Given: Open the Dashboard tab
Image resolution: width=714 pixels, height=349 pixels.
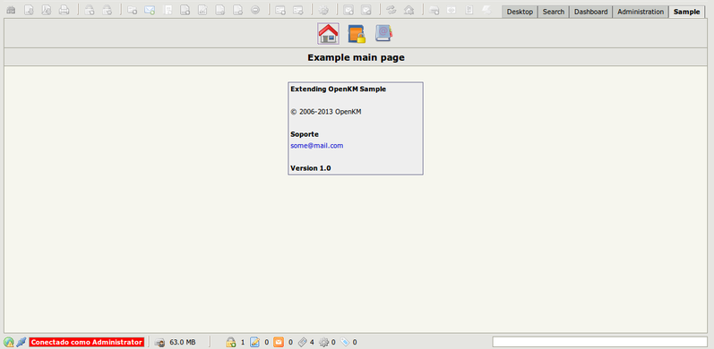Looking at the screenshot, I should (590, 12).
